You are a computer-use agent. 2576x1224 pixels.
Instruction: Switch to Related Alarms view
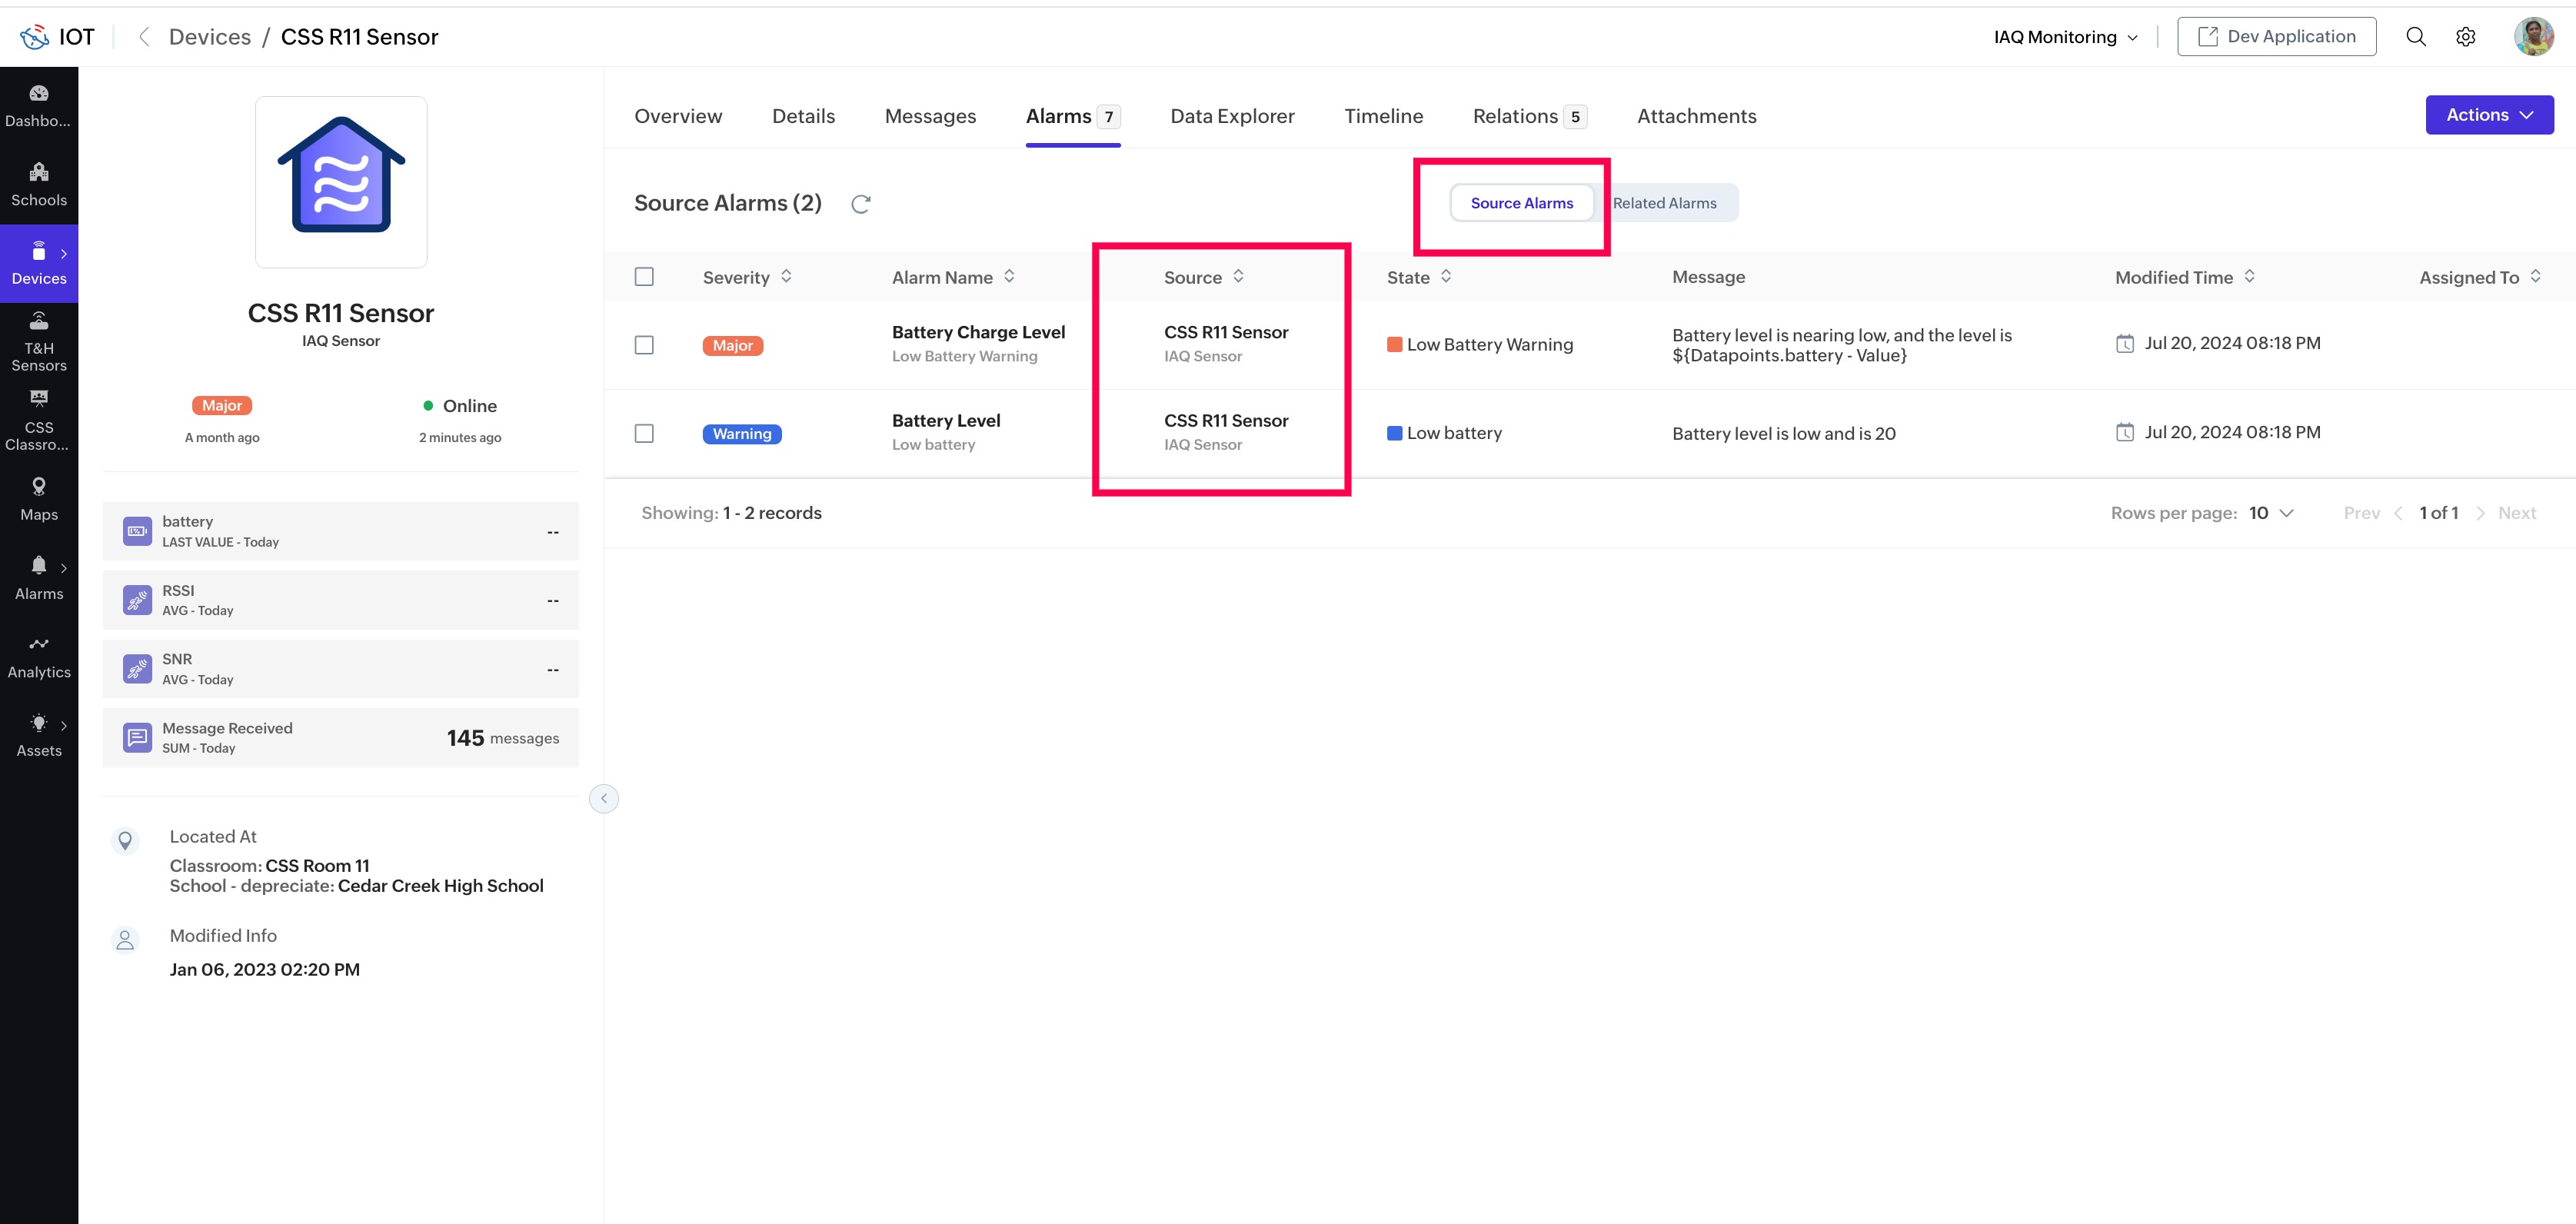coord(1664,203)
